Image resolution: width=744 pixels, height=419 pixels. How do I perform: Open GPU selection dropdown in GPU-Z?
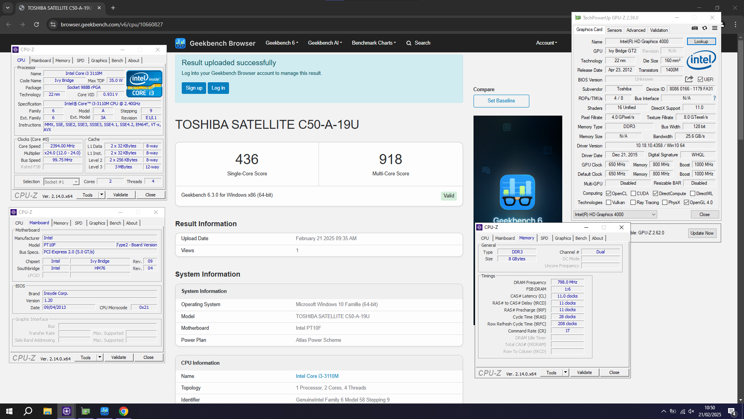pyautogui.click(x=615, y=215)
